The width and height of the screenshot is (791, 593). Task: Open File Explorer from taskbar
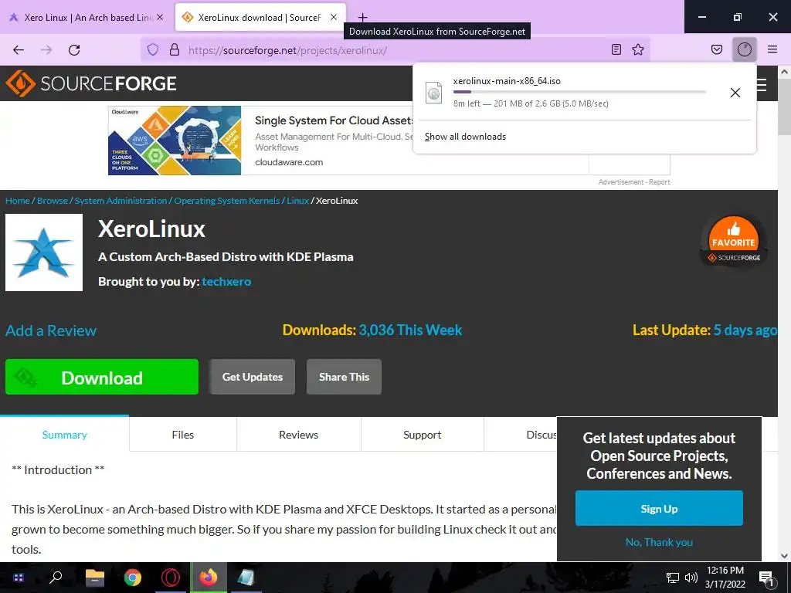pos(94,578)
